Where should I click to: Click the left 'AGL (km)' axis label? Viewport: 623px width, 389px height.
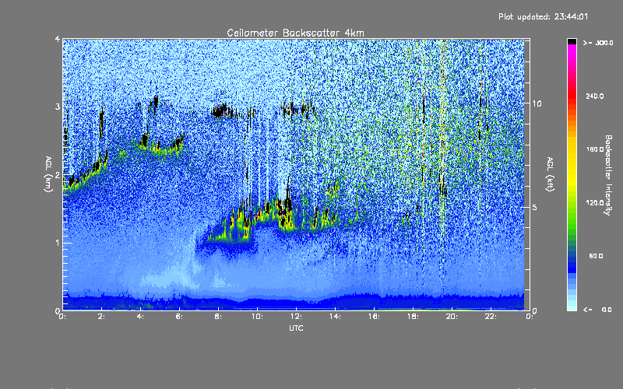tap(48, 174)
